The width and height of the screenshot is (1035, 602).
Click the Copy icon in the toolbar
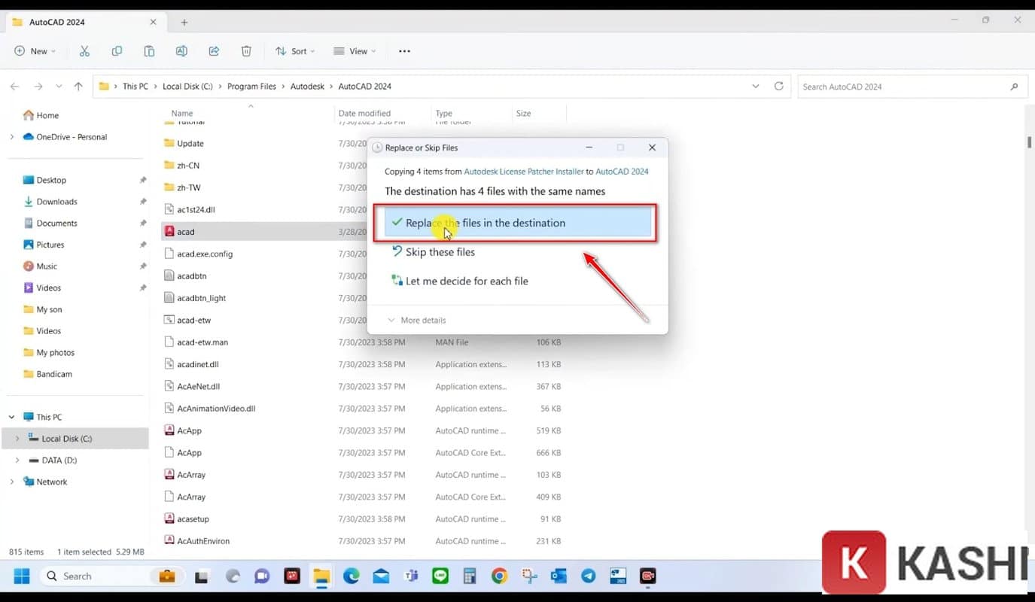coord(117,50)
